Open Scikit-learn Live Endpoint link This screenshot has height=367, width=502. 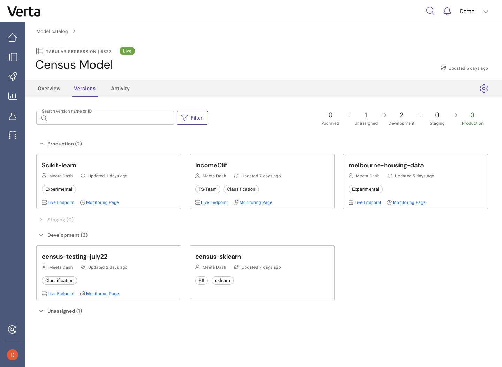point(61,202)
